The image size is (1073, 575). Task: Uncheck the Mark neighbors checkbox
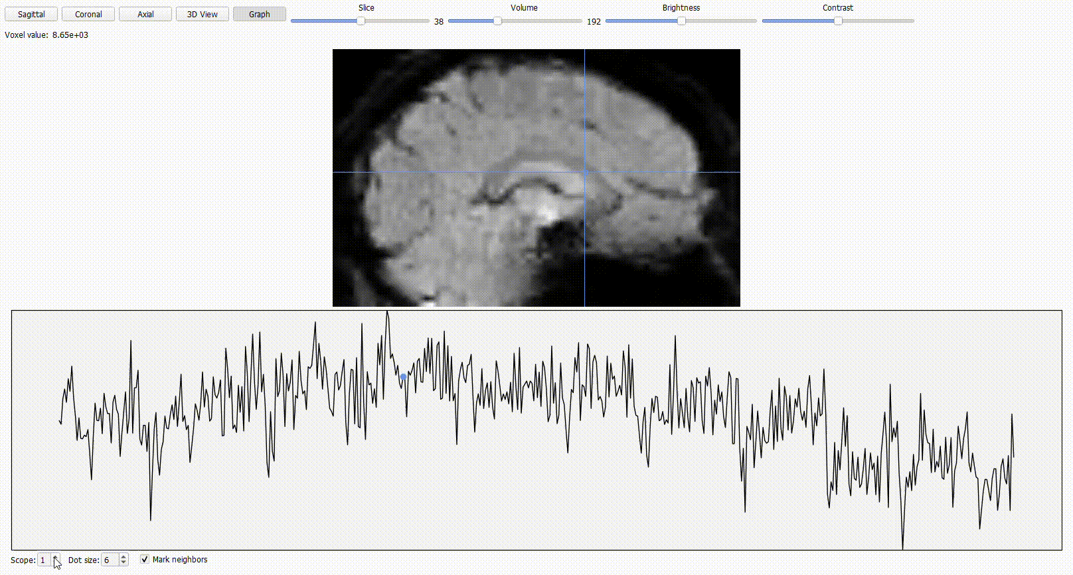pyautogui.click(x=145, y=560)
